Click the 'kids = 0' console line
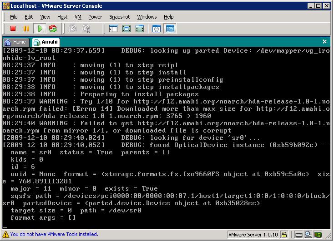 point(27,159)
